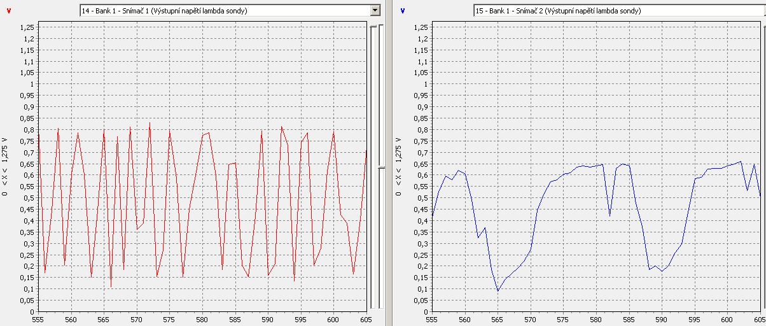Click the left vertical slider's top handle
This screenshot has height=326, width=766.
click(x=372, y=26)
